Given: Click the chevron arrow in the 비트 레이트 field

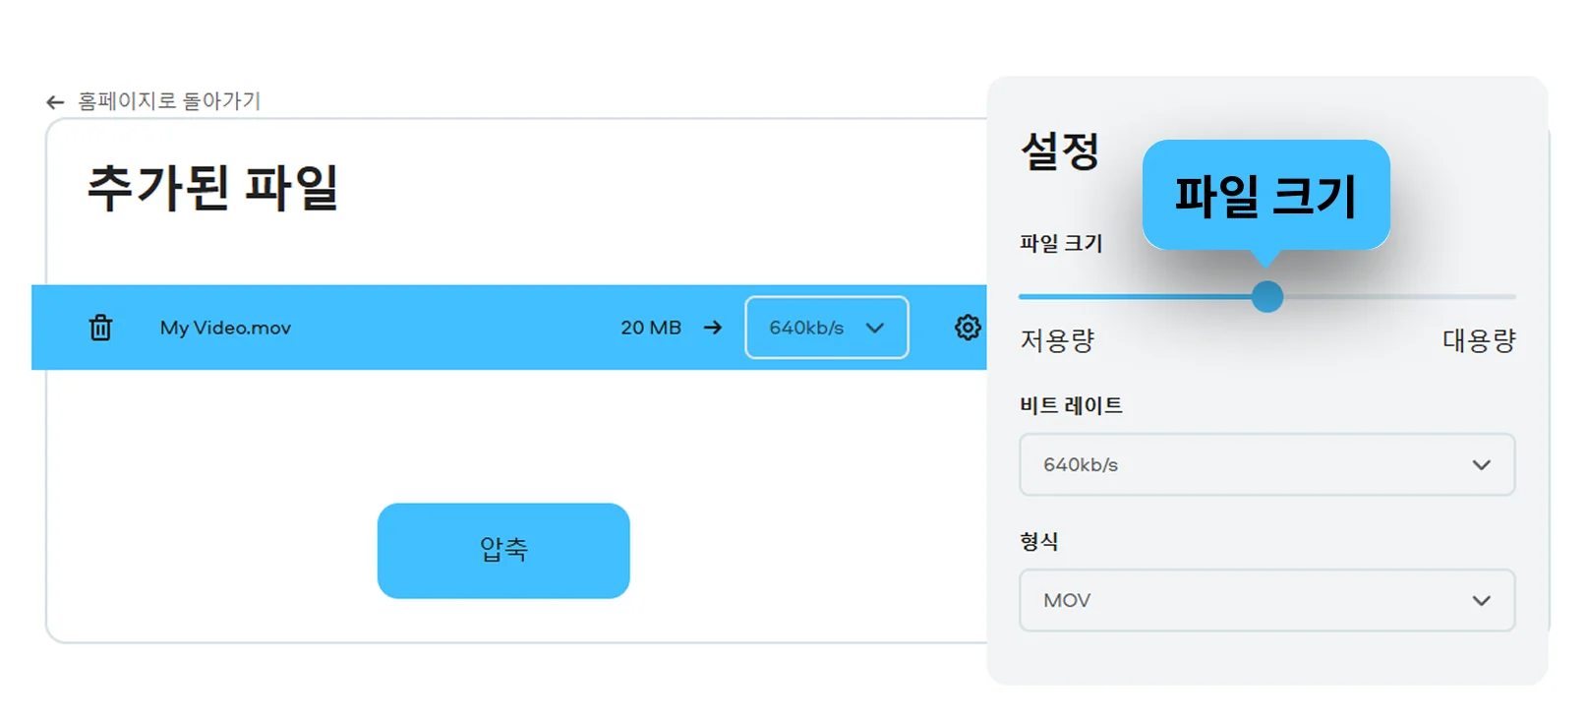Looking at the screenshot, I should pyautogui.click(x=1481, y=465).
